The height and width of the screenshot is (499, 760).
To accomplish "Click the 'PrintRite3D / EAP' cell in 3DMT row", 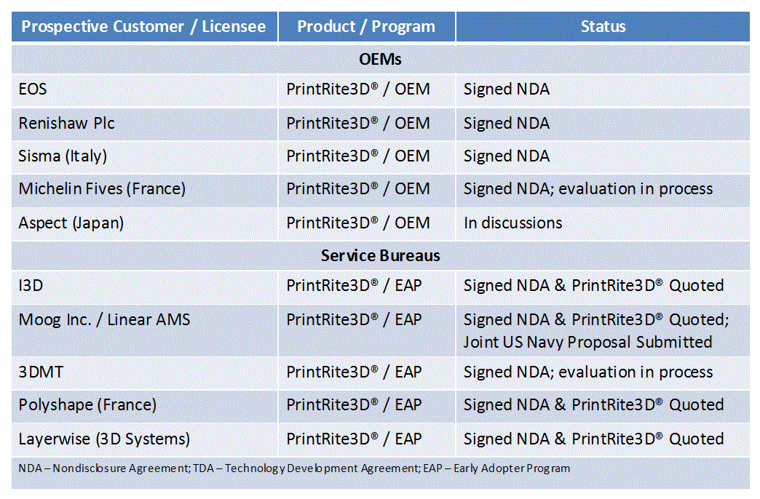I will [354, 372].
